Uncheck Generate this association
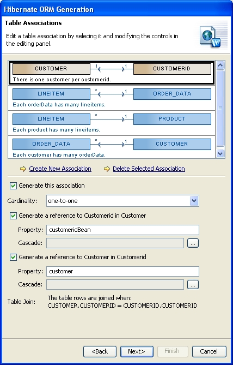Image resolution: width=233 pixels, height=365 pixels. (13, 186)
